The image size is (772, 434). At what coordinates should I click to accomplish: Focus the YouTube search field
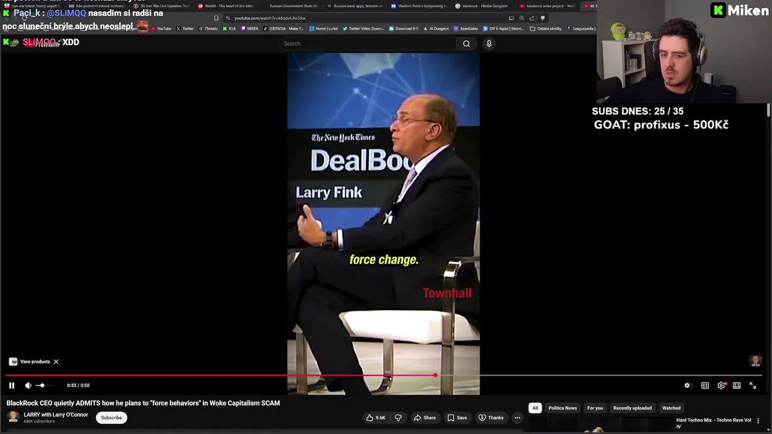click(368, 43)
